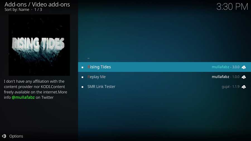Select the Rising Tides add-on entry

coord(164,67)
